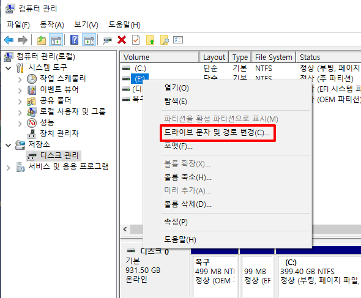
Task: Click the 서비스 및 응용 프로그램 icon
Action: 20,167
